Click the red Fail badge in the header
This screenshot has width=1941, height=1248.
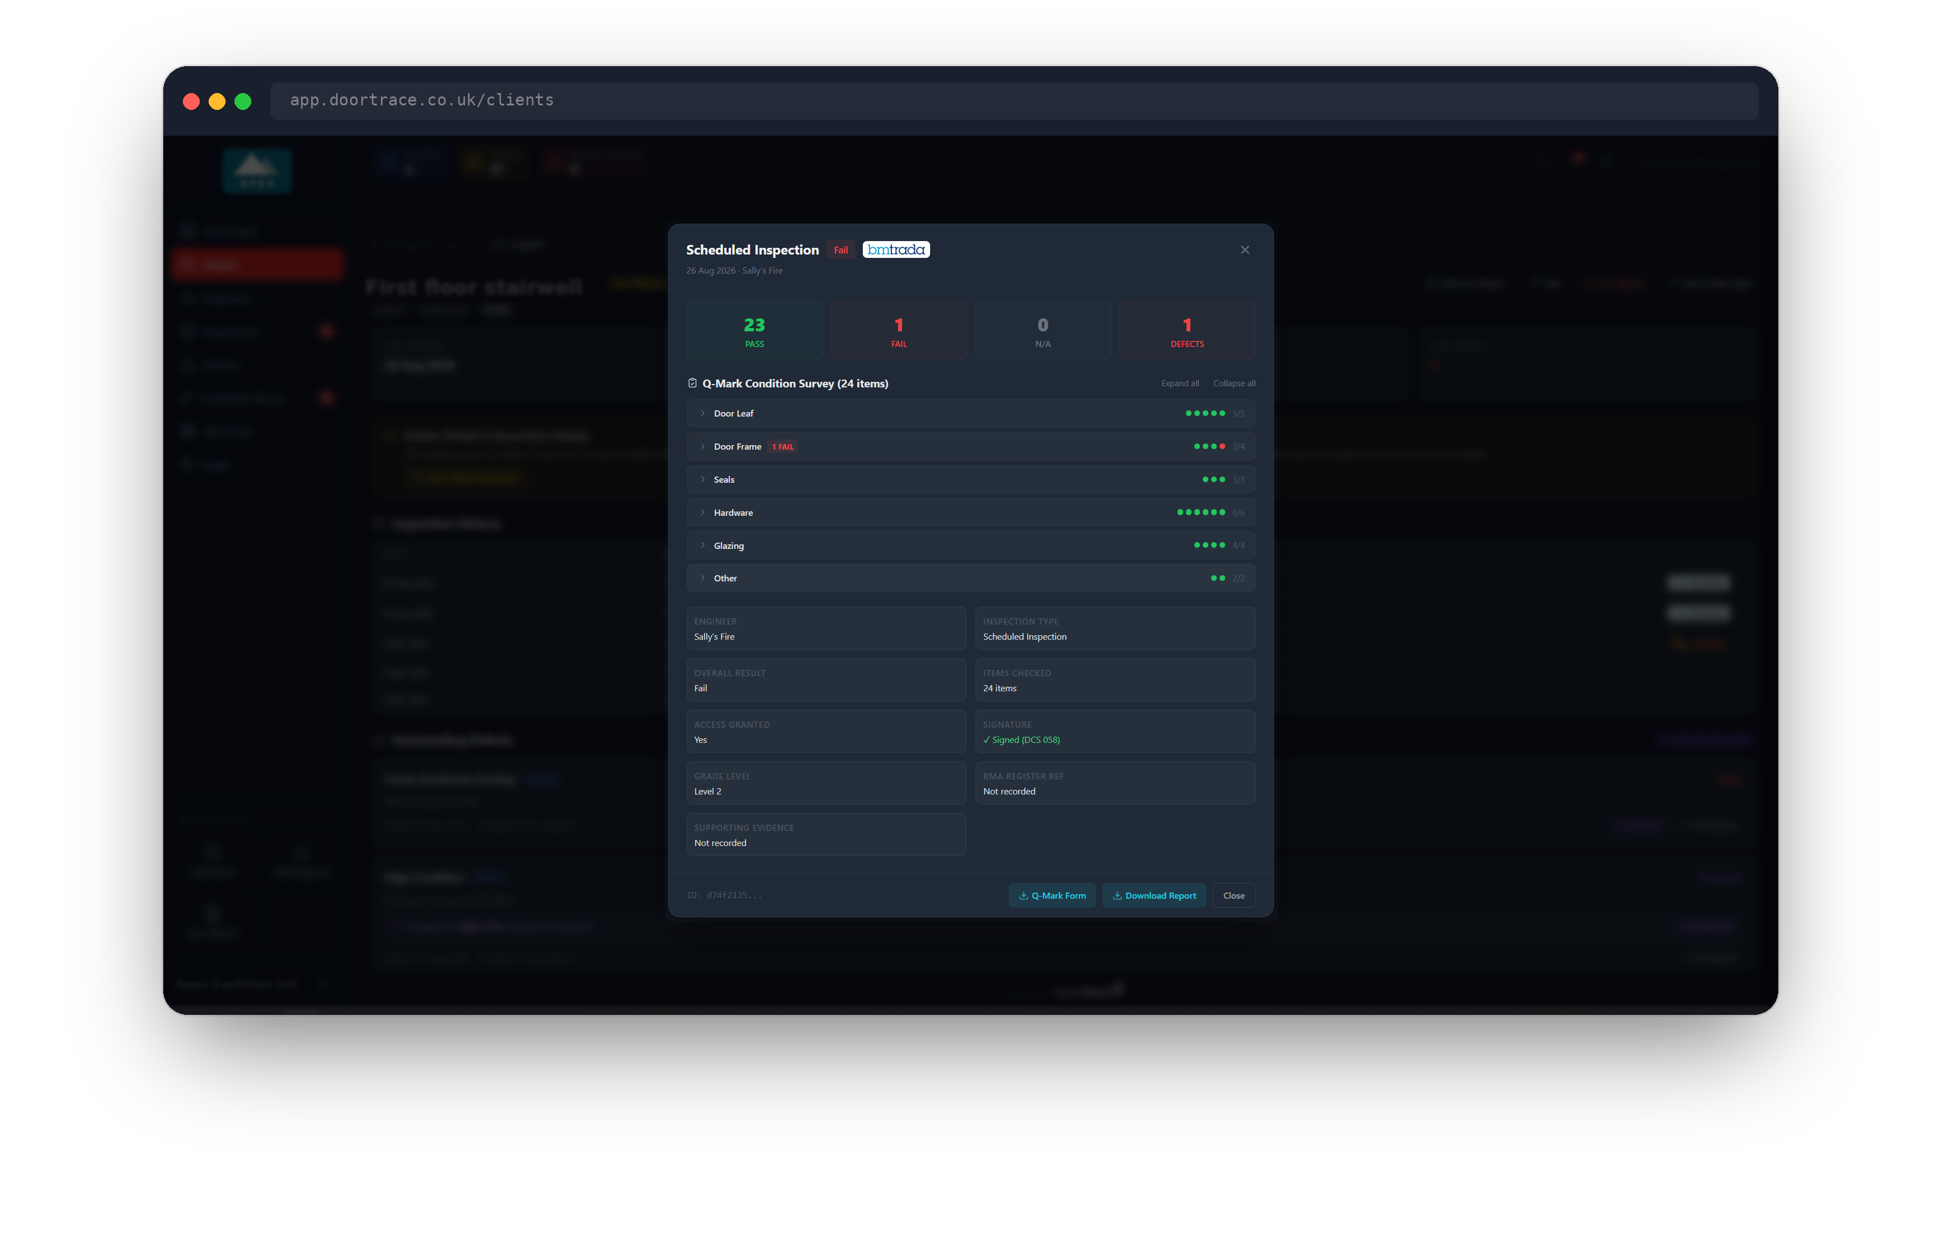[x=841, y=251]
